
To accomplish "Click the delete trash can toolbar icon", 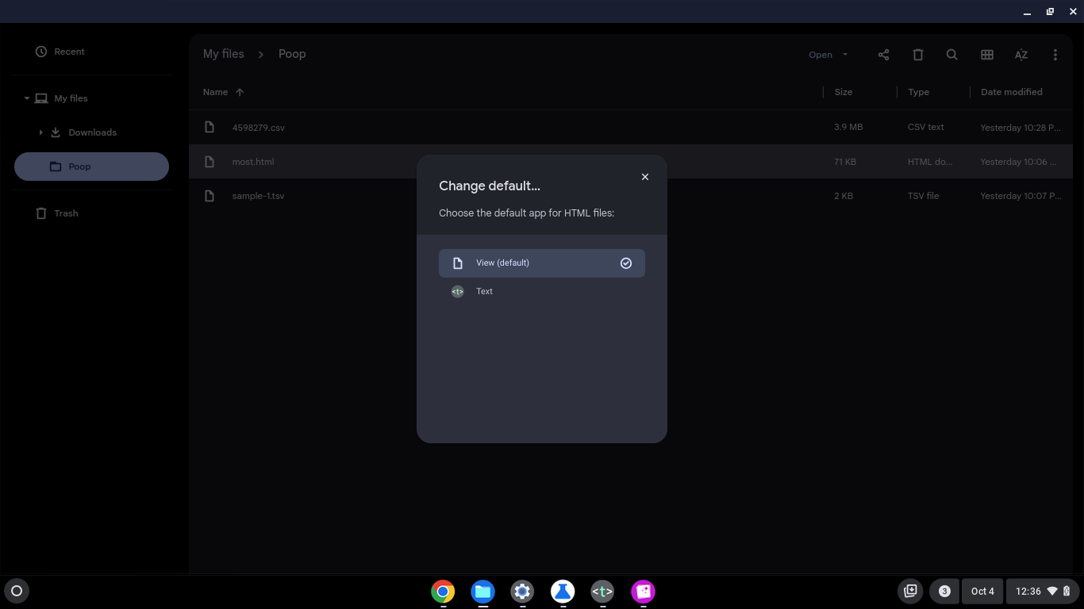I will [x=918, y=55].
